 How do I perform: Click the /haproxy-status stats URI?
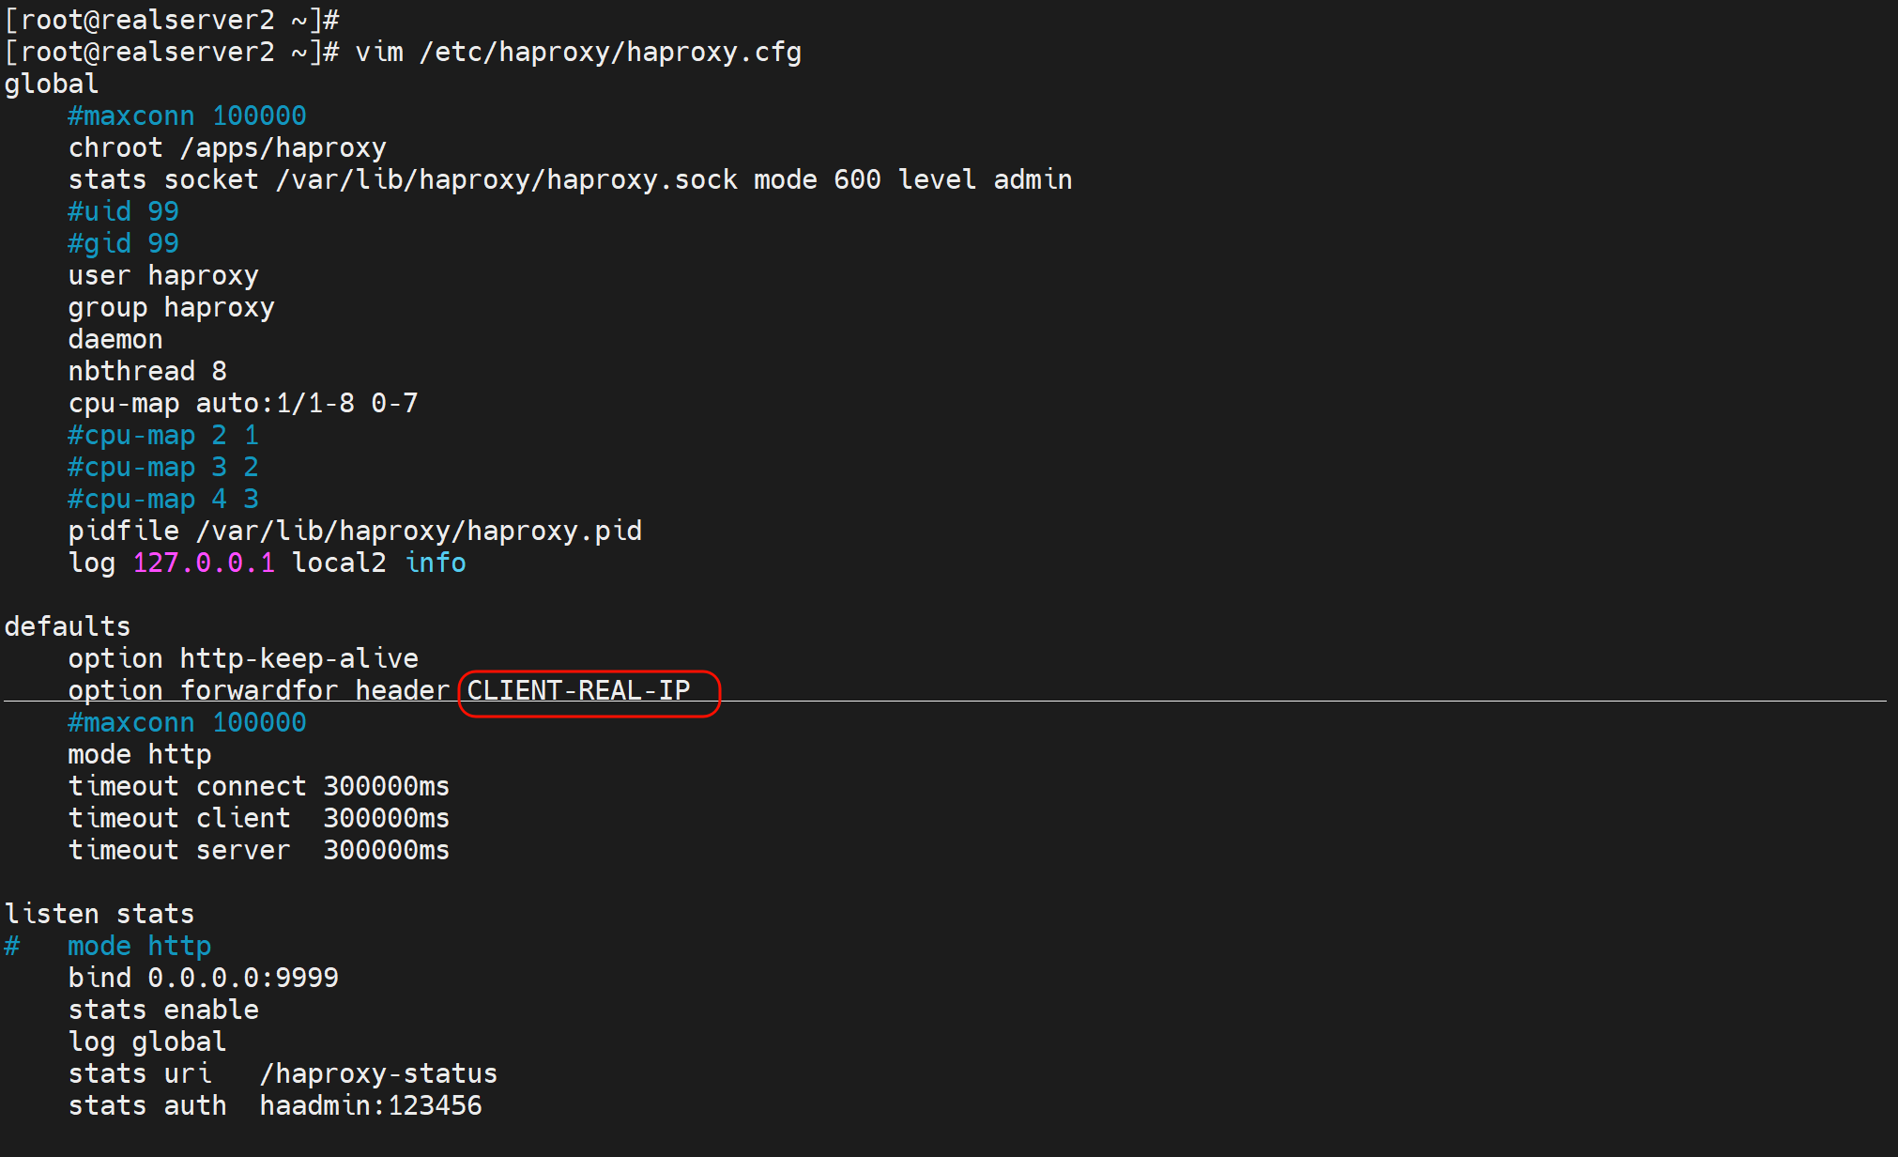tap(378, 1074)
